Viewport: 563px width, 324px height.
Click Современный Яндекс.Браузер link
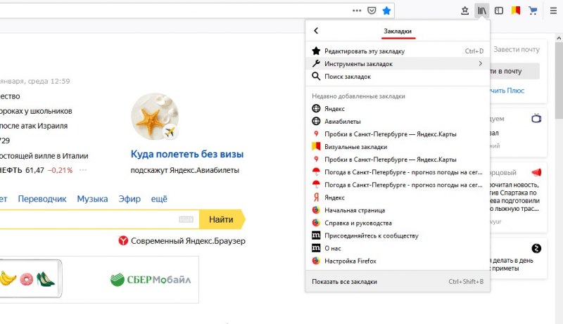pos(182,241)
